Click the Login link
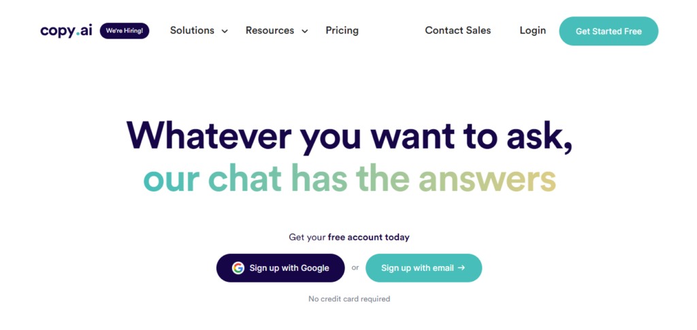The image size is (697, 330). (532, 31)
